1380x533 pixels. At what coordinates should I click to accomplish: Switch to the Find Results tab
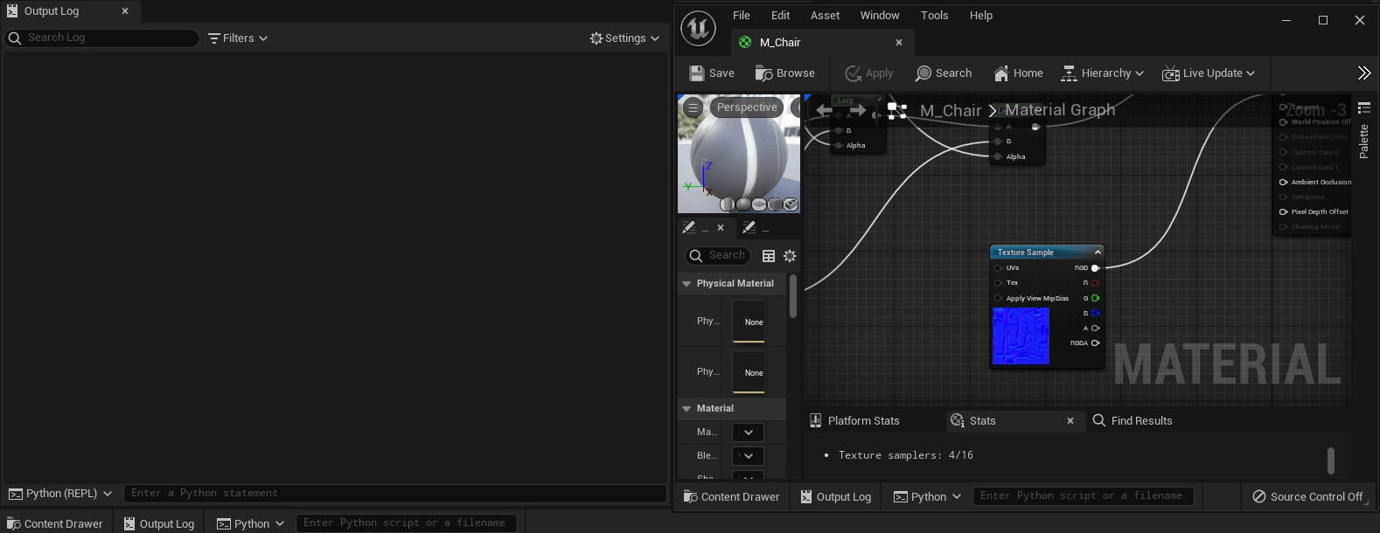(1133, 421)
